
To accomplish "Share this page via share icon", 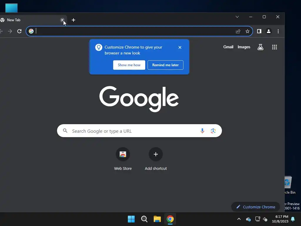I will tap(238, 31).
